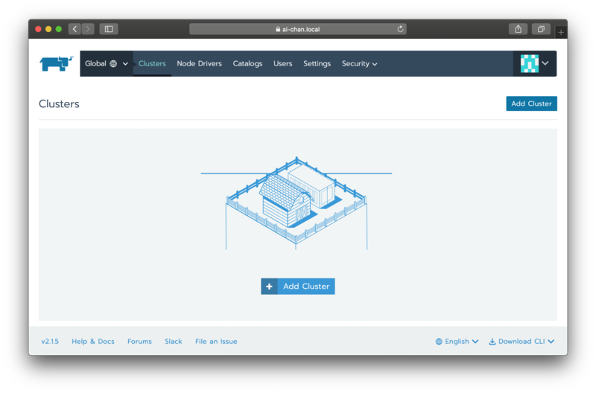Click the center Add Cluster button
This screenshot has width=596, height=393.
point(298,287)
